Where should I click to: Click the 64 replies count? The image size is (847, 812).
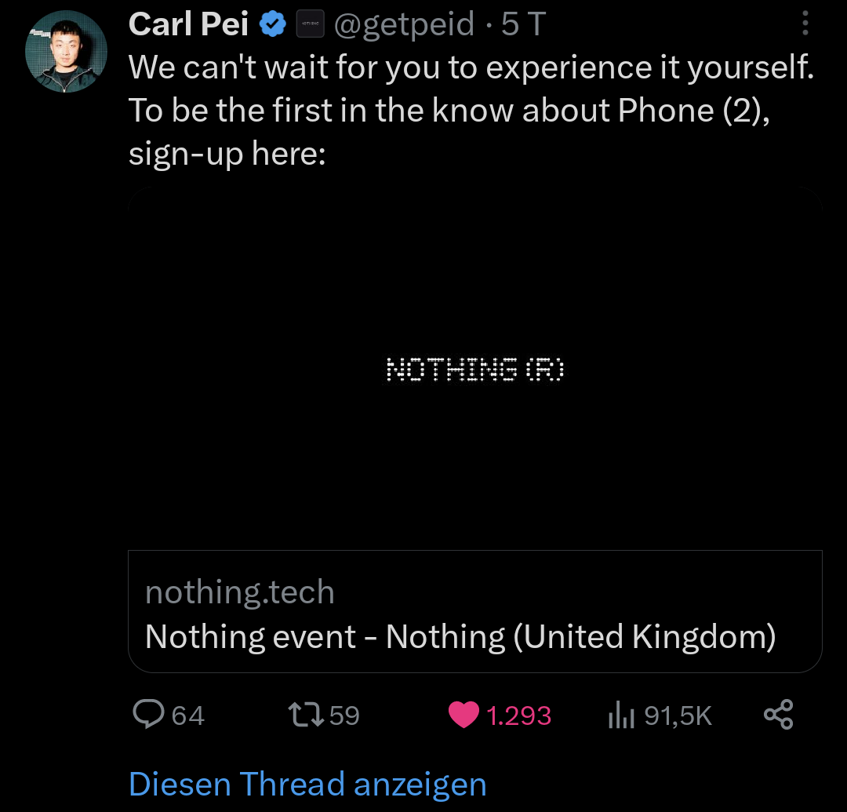[x=187, y=716]
